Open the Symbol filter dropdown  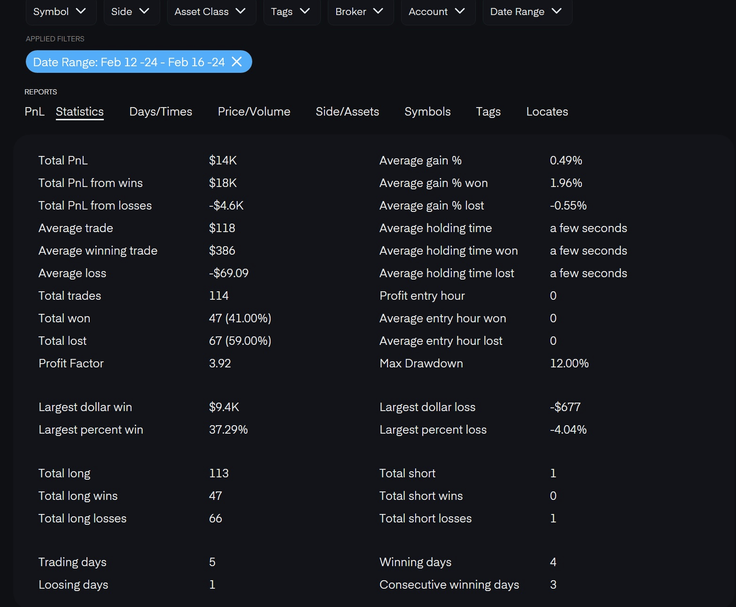click(x=60, y=12)
